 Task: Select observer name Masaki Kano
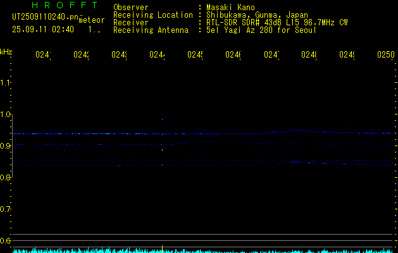click(x=230, y=8)
